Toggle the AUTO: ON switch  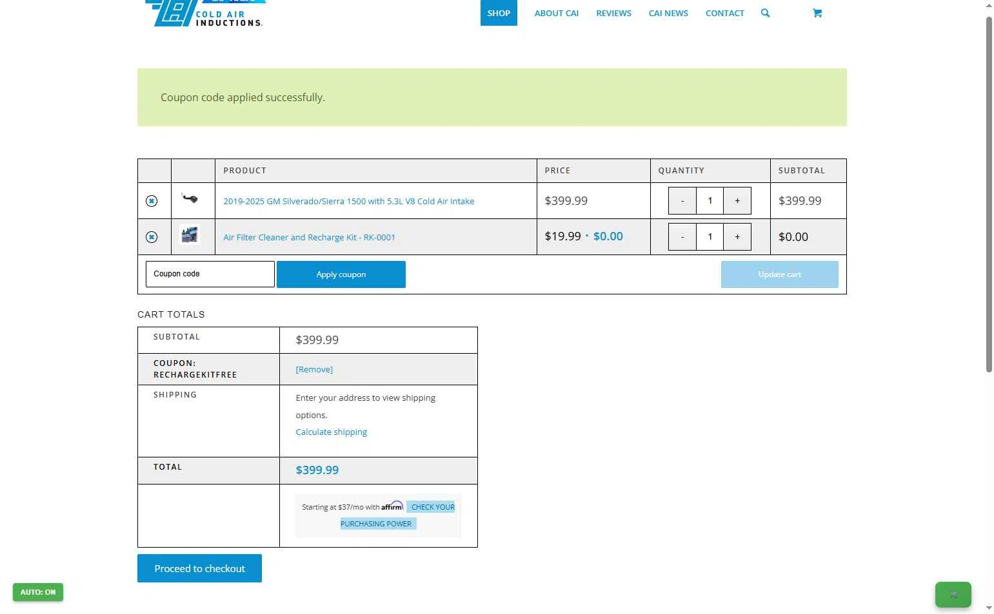coord(38,592)
